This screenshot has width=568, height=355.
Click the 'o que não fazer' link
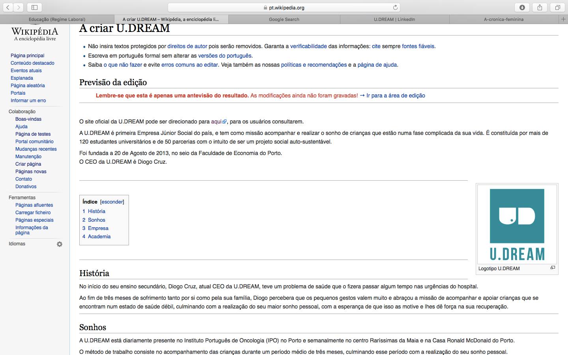(x=123, y=65)
